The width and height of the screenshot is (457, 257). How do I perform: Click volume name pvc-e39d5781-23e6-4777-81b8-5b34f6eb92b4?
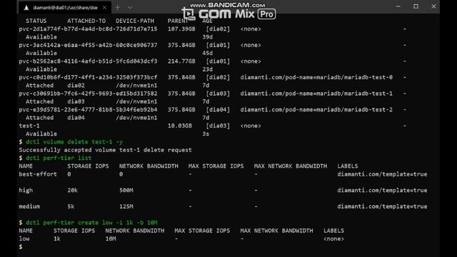pos(88,109)
